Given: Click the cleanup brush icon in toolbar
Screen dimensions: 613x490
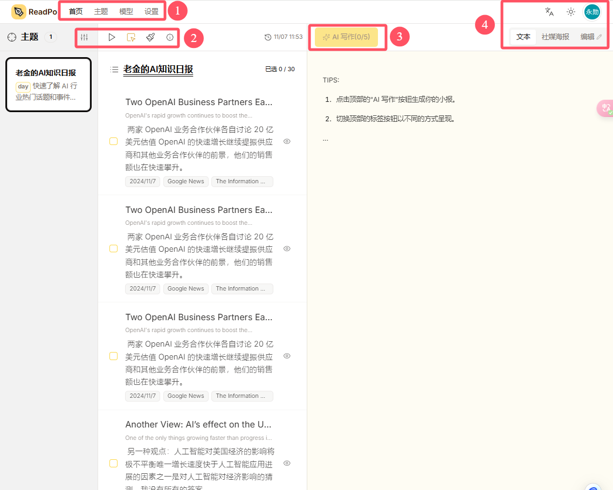Looking at the screenshot, I should pyautogui.click(x=150, y=37).
